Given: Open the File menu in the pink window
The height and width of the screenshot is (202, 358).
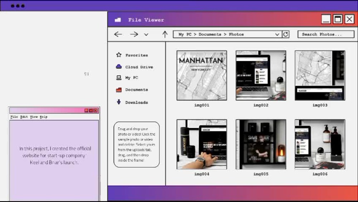Looking at the screenshot, I should (x=14, y=117).
